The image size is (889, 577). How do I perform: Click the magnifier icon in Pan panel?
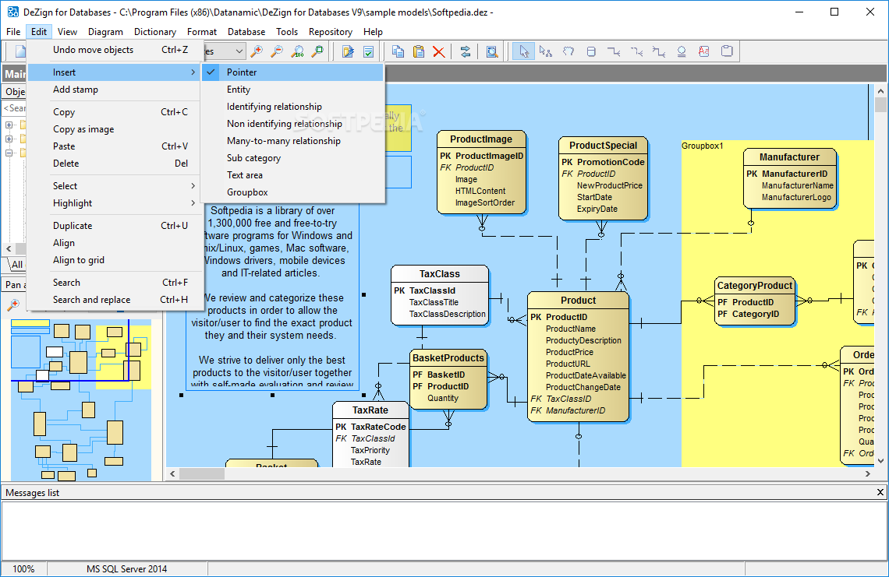[12, 305]
